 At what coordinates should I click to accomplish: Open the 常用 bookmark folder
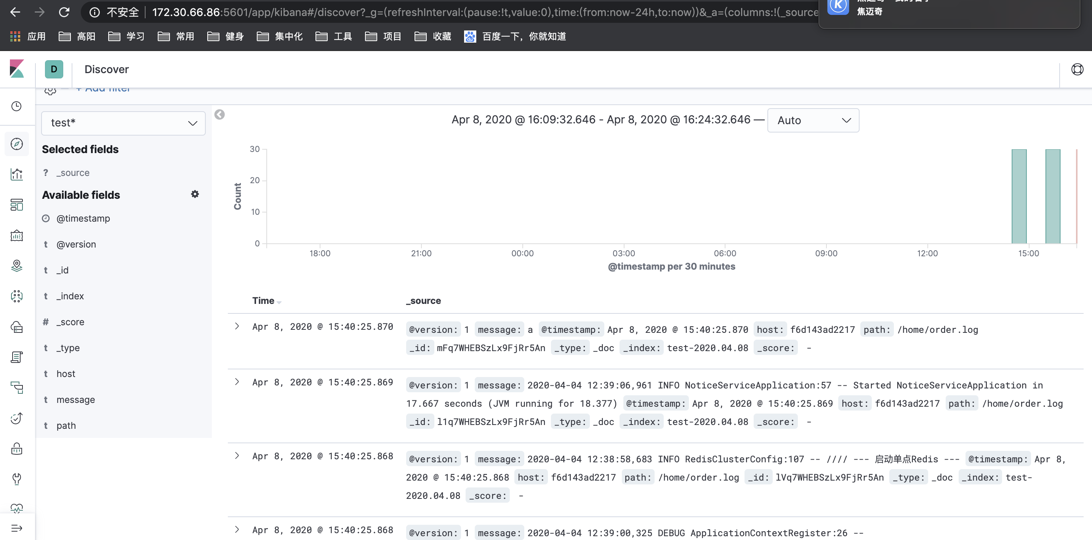176,37
